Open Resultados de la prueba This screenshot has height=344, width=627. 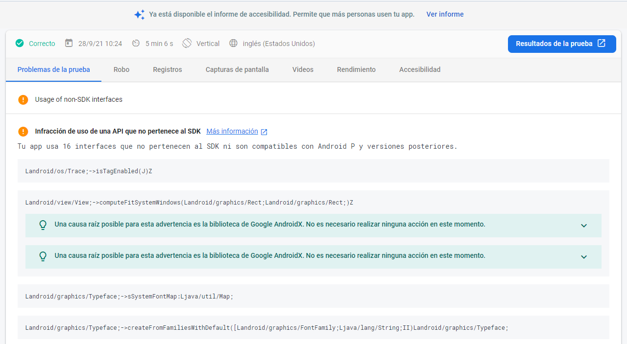pos(561,44)
